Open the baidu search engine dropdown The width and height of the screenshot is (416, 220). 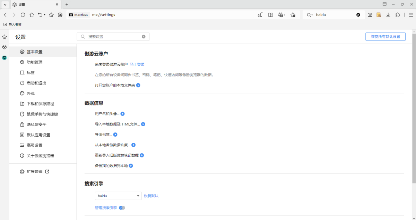click(118, 196)
